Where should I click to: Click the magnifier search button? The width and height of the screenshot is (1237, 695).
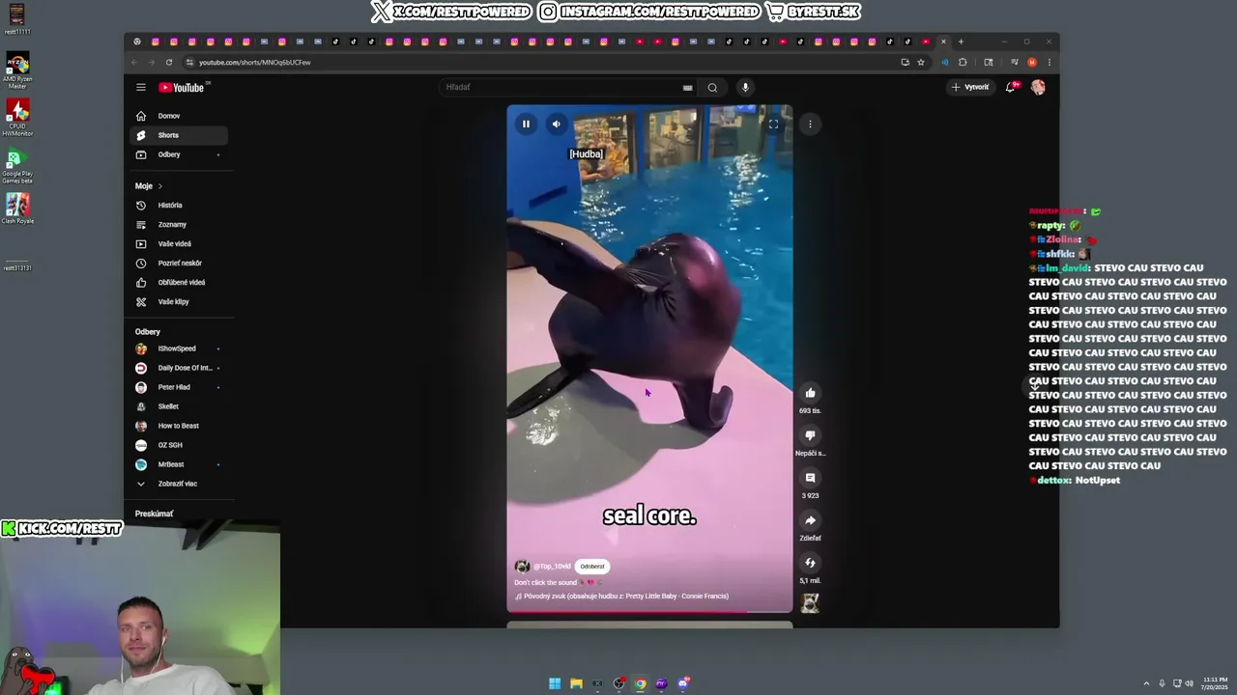coord(712,88)
